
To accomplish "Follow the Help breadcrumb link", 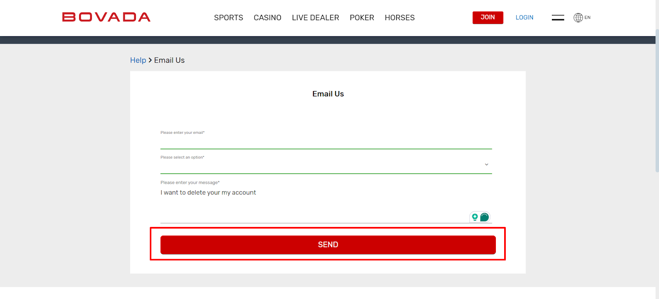I will [138, 60].
